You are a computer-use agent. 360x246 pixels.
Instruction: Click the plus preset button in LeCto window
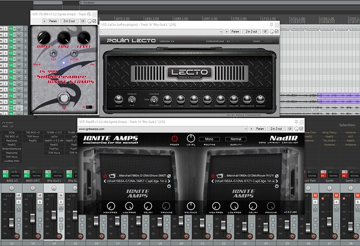[226, 32]
